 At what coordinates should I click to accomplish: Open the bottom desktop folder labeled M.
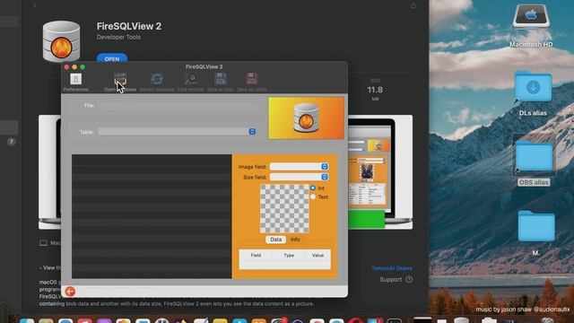(536, 226)
